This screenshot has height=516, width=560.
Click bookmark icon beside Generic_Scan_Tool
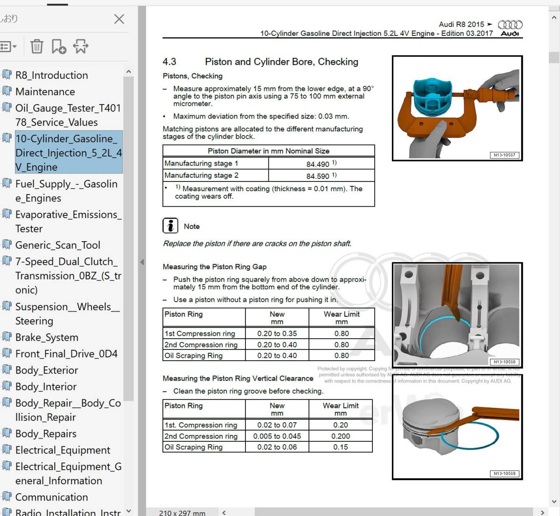click(x=7, y=244)
